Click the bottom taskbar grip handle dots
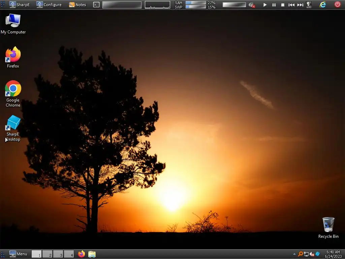Image resolution: width=345 pixels, height=259 pixels. pyautogui.click(x=3, y=254)
